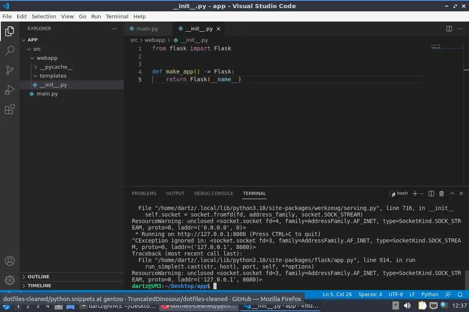
Task: Open the Explorer view in activity bar
Action: coord(10,31)
